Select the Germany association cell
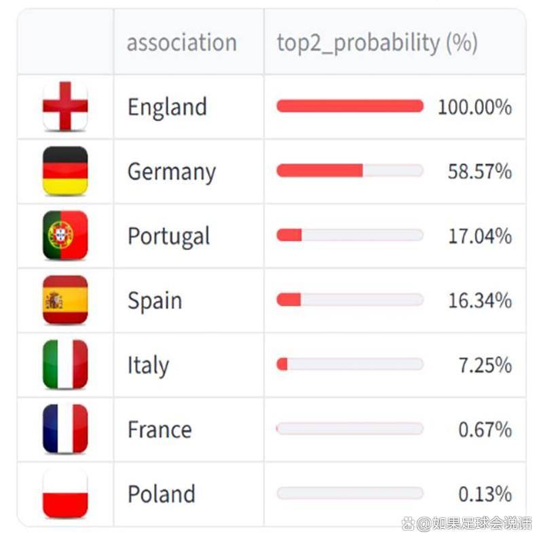543x543 pixels. (171, 172)
